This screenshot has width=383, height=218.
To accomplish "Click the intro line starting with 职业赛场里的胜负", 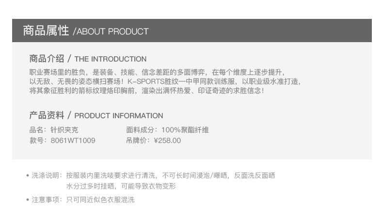I will coord(156,72).
